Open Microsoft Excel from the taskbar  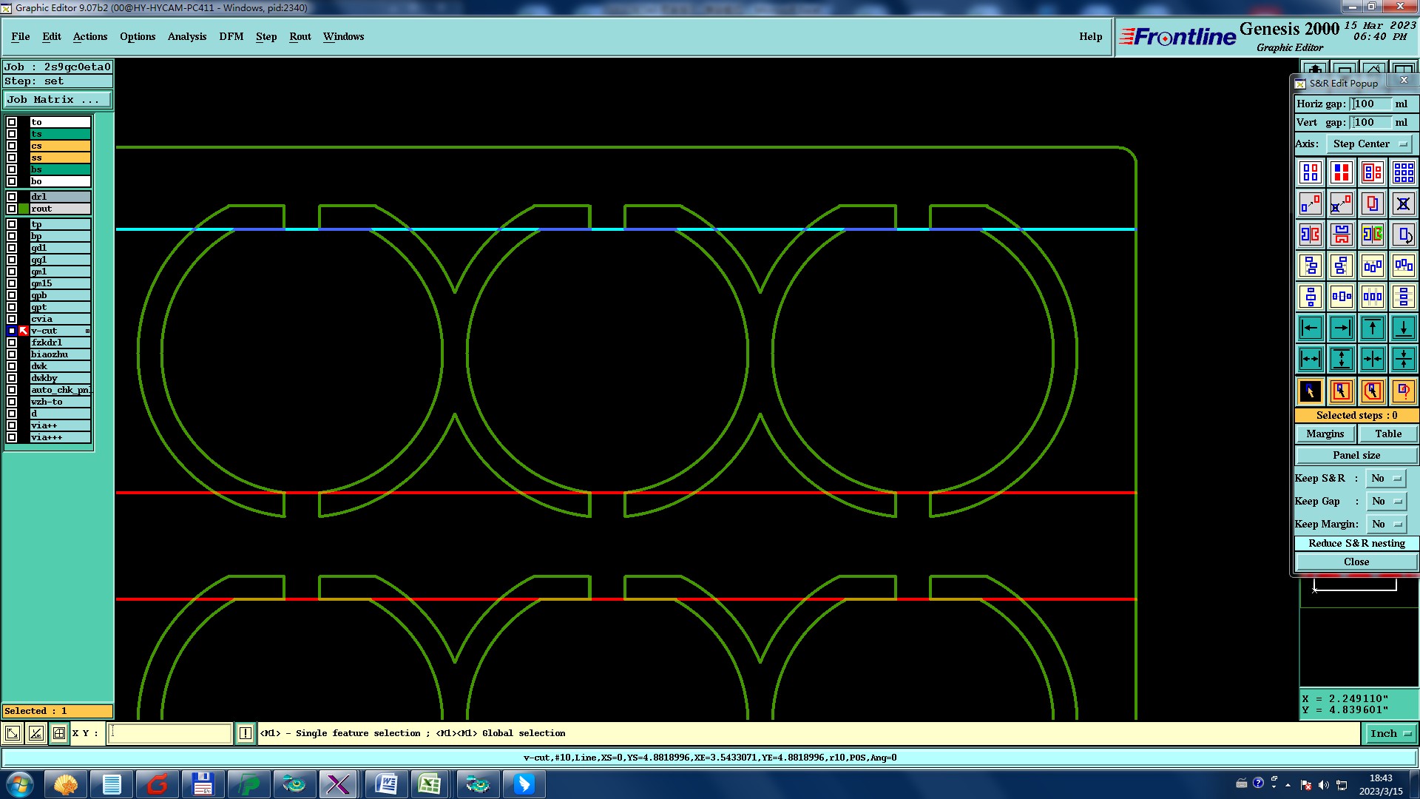430,784
